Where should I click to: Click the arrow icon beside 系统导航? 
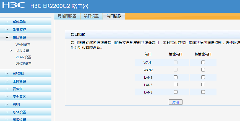[7, 22]
